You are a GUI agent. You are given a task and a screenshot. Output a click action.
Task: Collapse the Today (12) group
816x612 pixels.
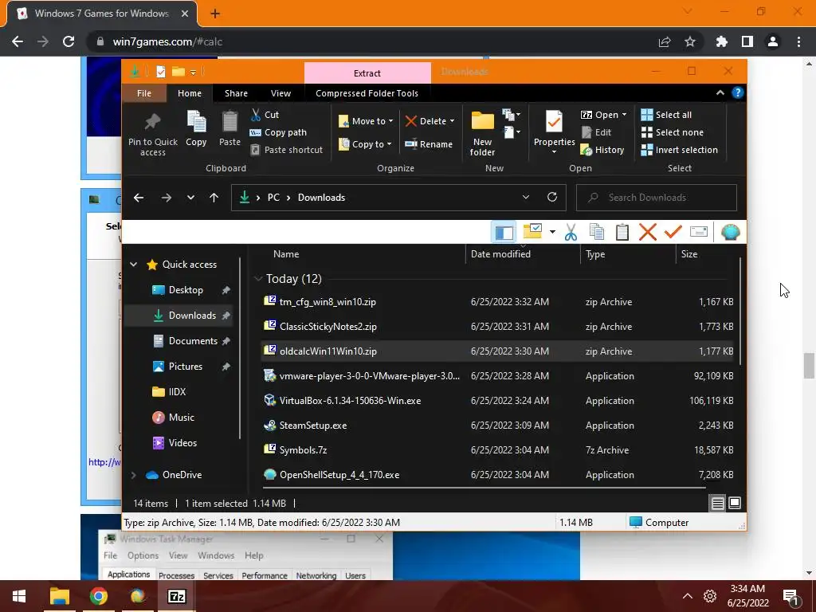257,279
